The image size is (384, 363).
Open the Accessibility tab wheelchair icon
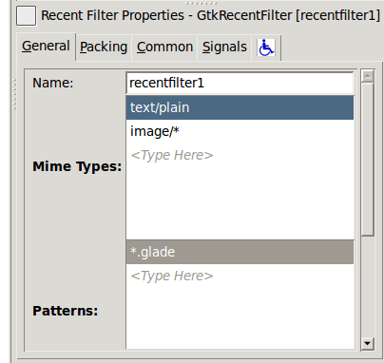point(266,48)
